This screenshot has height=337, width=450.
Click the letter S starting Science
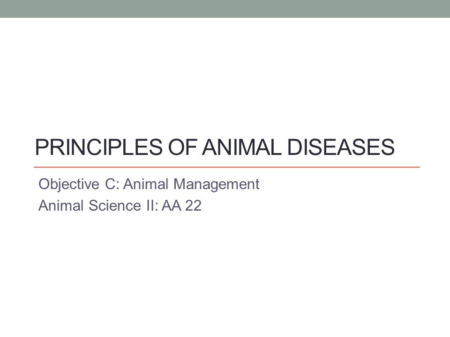pos(93,205)
